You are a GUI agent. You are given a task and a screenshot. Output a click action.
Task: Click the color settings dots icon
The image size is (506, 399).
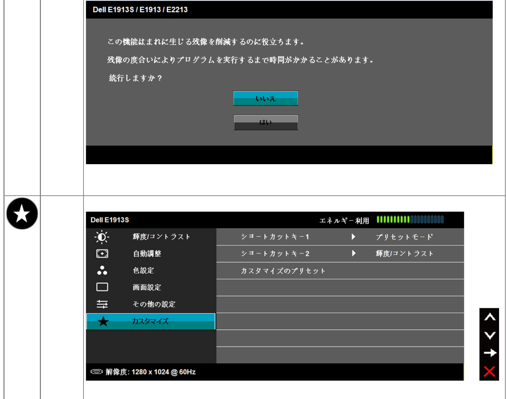(102, 271)
